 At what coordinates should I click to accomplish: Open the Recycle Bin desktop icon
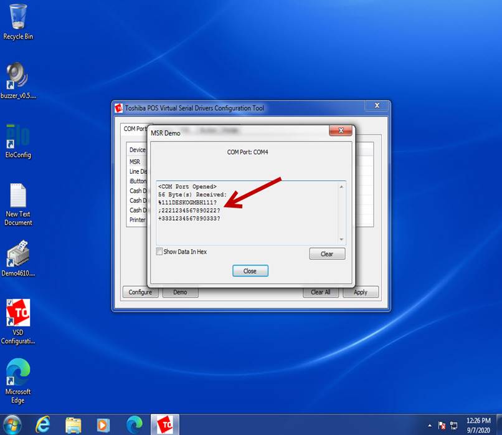[18, 17]
